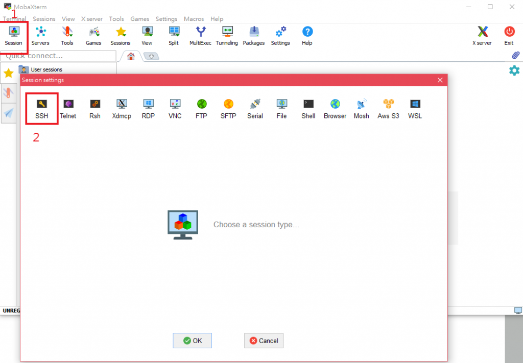Screen dimensions: 523x363
Task: Open the Games toolbar icon
Action: 94,36
